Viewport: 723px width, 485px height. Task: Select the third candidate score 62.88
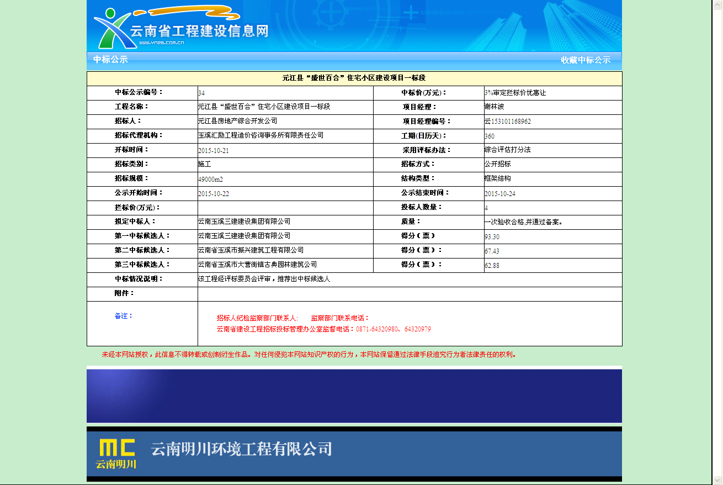[492, 266]
